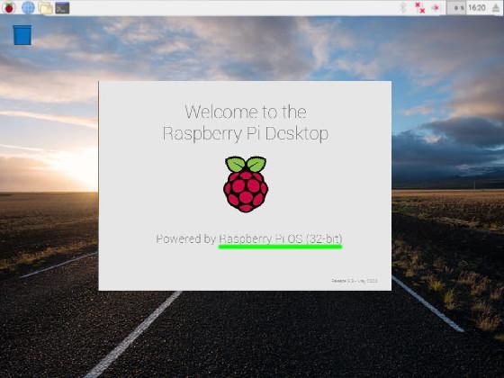Launch the web browser globe icon

coord(28,8)
